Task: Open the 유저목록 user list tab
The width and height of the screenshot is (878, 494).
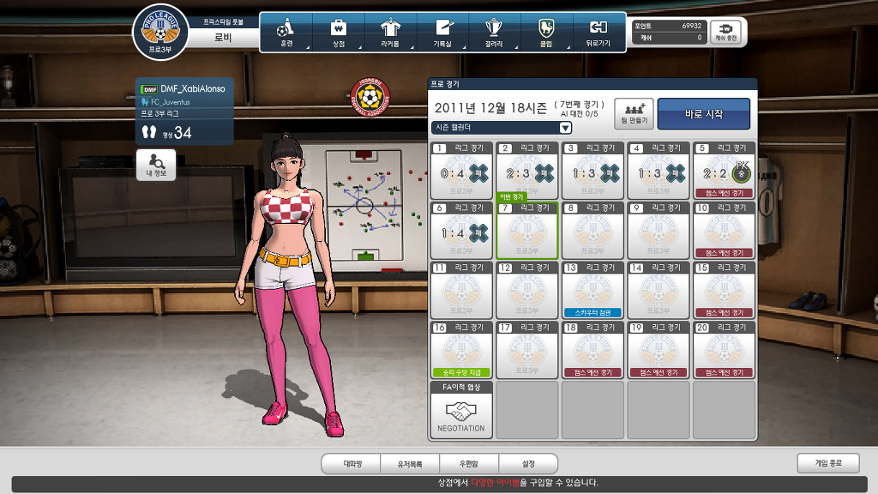Action: 411,463
